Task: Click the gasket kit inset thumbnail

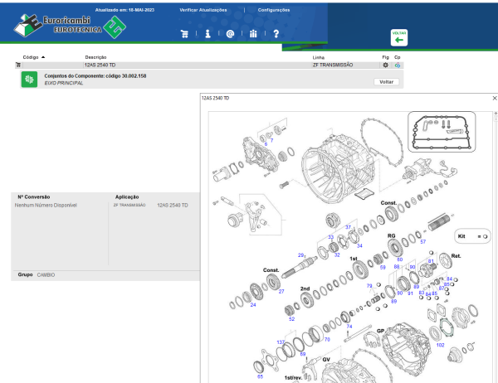Action: (442, 132)
